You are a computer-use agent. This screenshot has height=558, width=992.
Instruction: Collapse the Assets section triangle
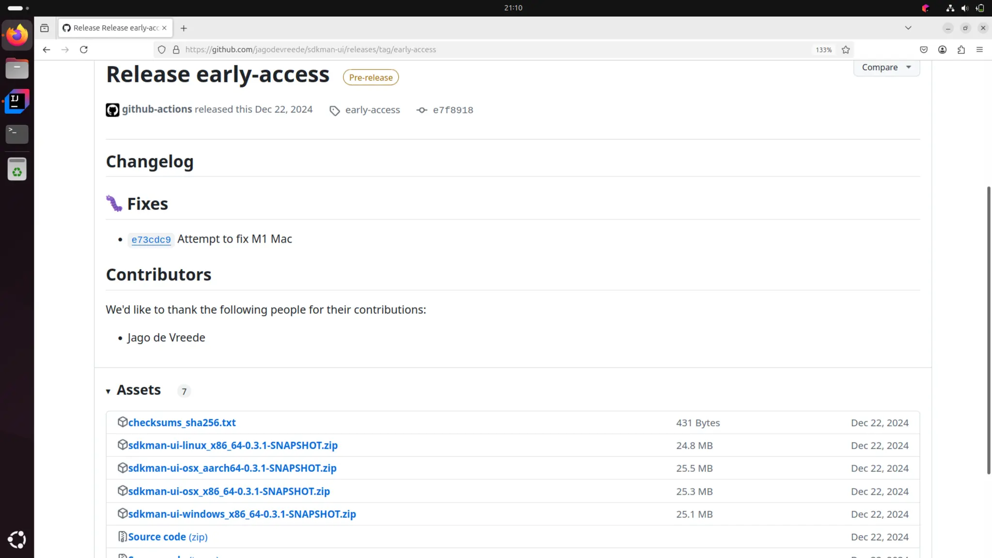pyautogui.click(x=108, y=391)
